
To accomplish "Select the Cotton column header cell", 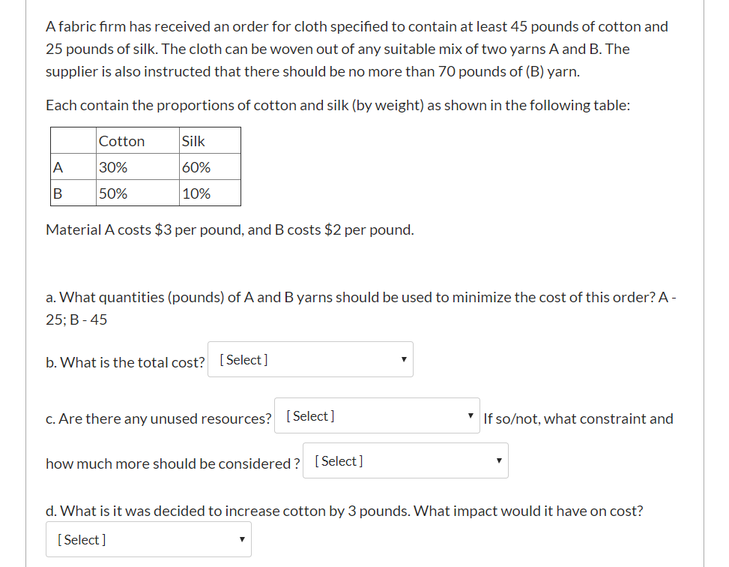I will [121, 141].
